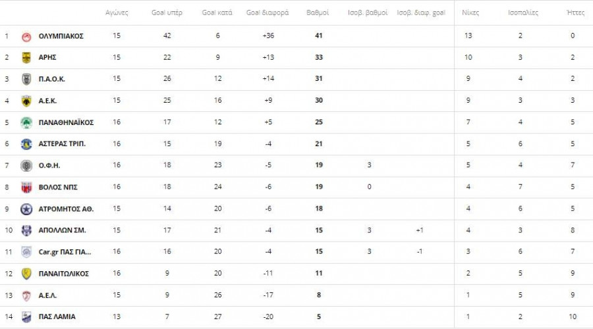
Task: Click the A.E.K. yellow eagle badge
Action: (26, 101)
